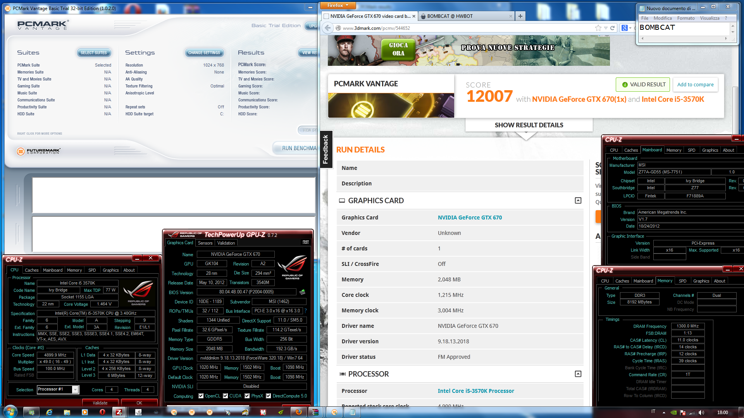This screenshot has width=744, height=418.
Task: Open the volume speaker tray icon
Action: click(701, 413)
